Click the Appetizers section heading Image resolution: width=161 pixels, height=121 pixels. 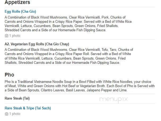click(17, 3)
